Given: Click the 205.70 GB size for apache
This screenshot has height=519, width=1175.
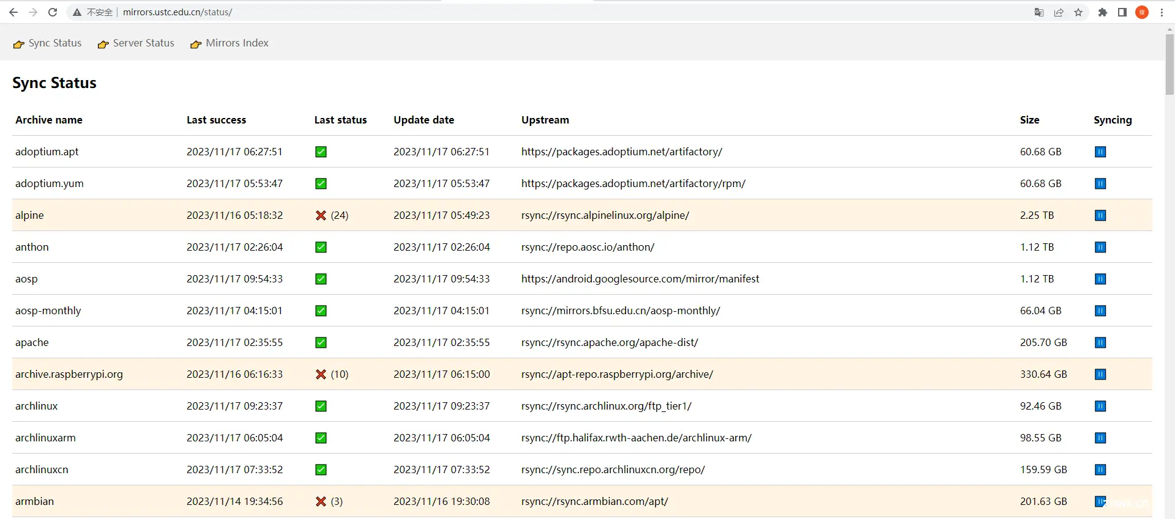Looking at the screenshot, I should (x=1043, y=342).
